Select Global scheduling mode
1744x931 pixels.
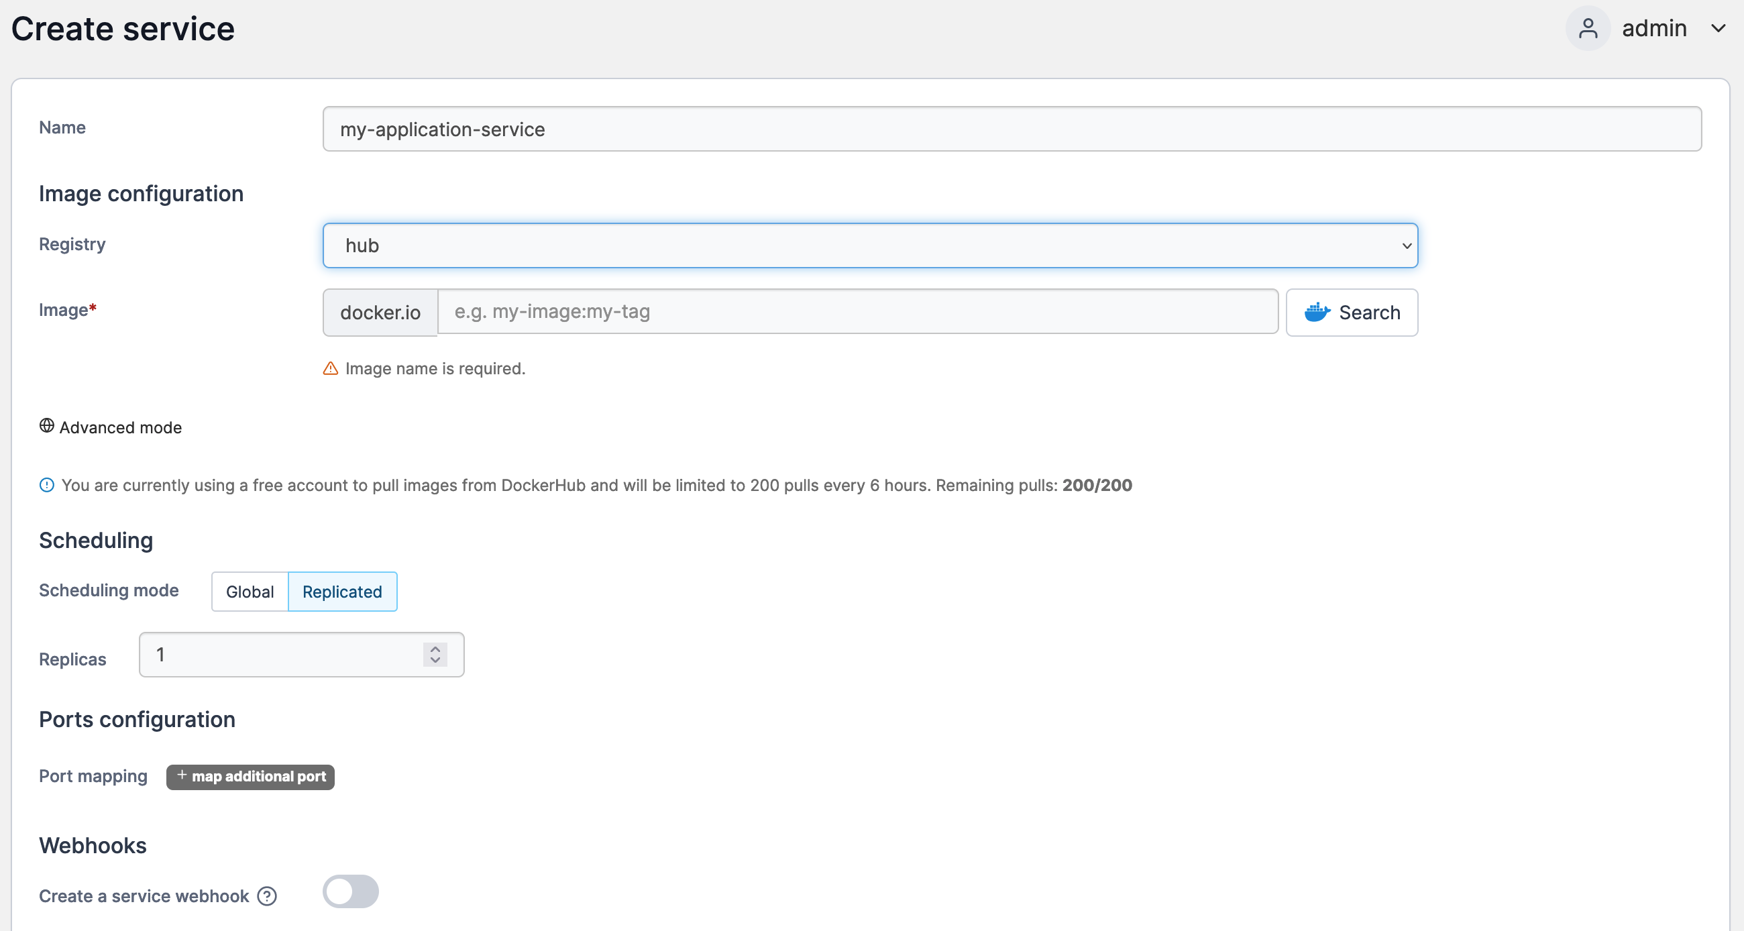[x=250, y=591]
